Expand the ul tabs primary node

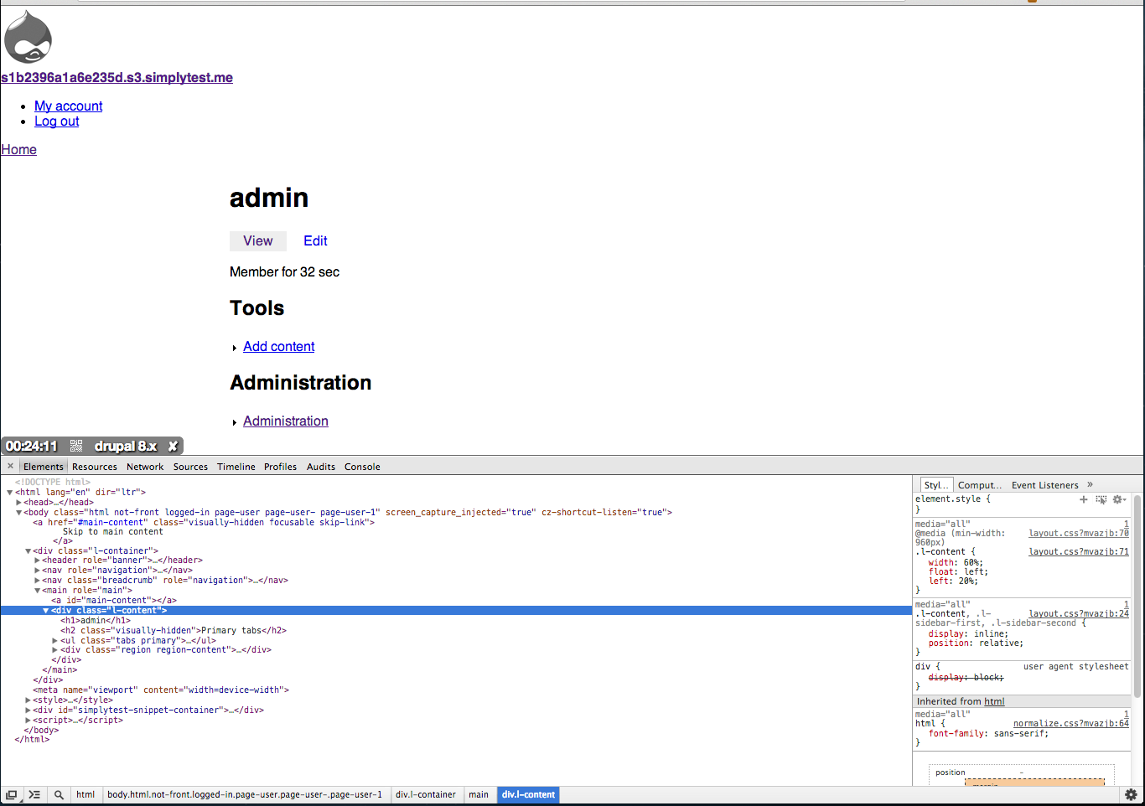tap(55, 641)
